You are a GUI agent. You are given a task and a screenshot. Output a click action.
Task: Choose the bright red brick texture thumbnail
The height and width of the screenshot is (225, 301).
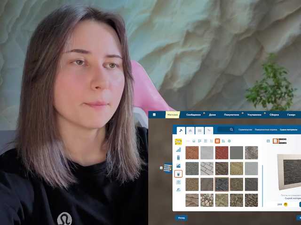[222, 153]
